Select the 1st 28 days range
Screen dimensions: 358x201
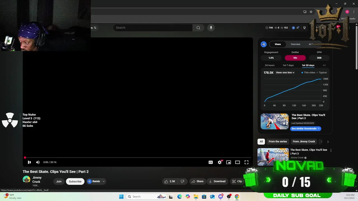point(308,65)
